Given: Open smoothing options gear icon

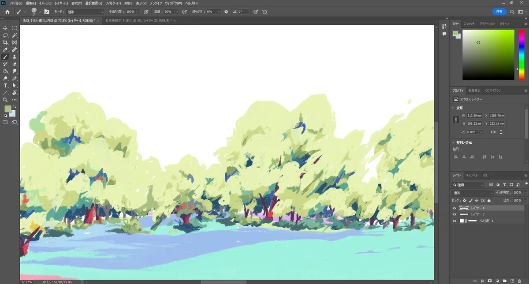Looking at the screenshot, I should click(226, 12).
